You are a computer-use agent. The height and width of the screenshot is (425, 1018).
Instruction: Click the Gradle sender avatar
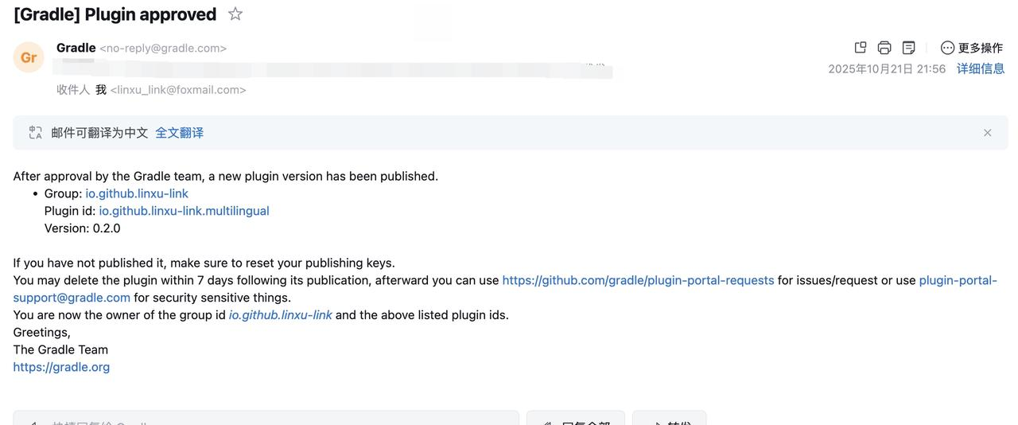(x=29, y=57)
